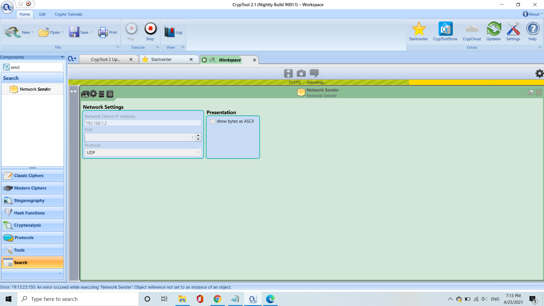The width and height of the screenshot is (544, 306).
Task: Open Help
Action: 533,32
